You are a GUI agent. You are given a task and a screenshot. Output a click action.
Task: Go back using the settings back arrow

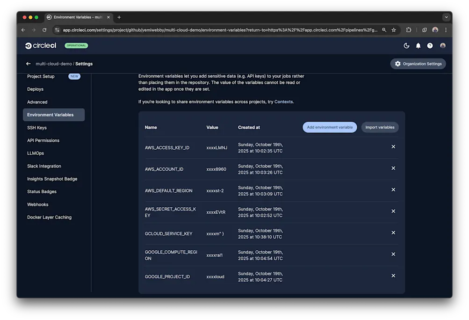point(28,64)
